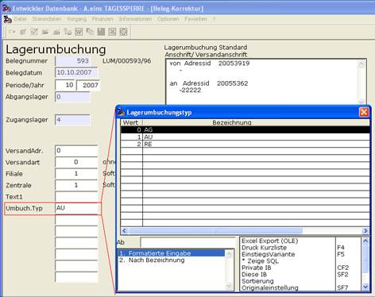Click the hierarchy tree toolbar icon
Image resolution: width=375 pixels, height=297 pixels.
68,32
